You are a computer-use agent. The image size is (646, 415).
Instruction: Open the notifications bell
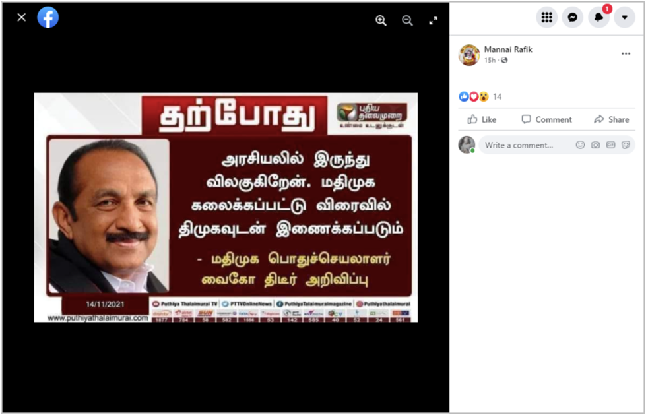tap(598, 17)
